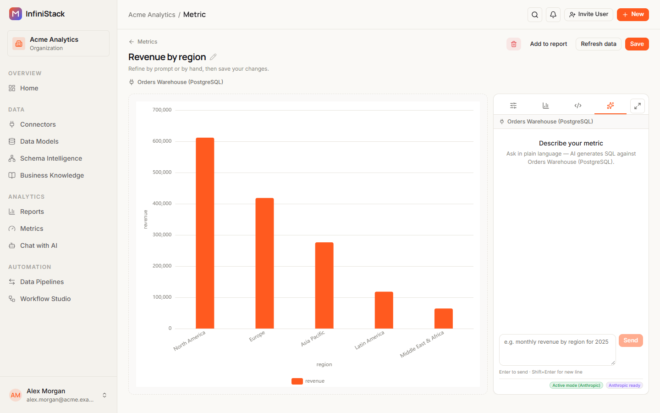Focus the metric prompt text box
The height and width of the screenshot is (413, 660).
[557, 350]
